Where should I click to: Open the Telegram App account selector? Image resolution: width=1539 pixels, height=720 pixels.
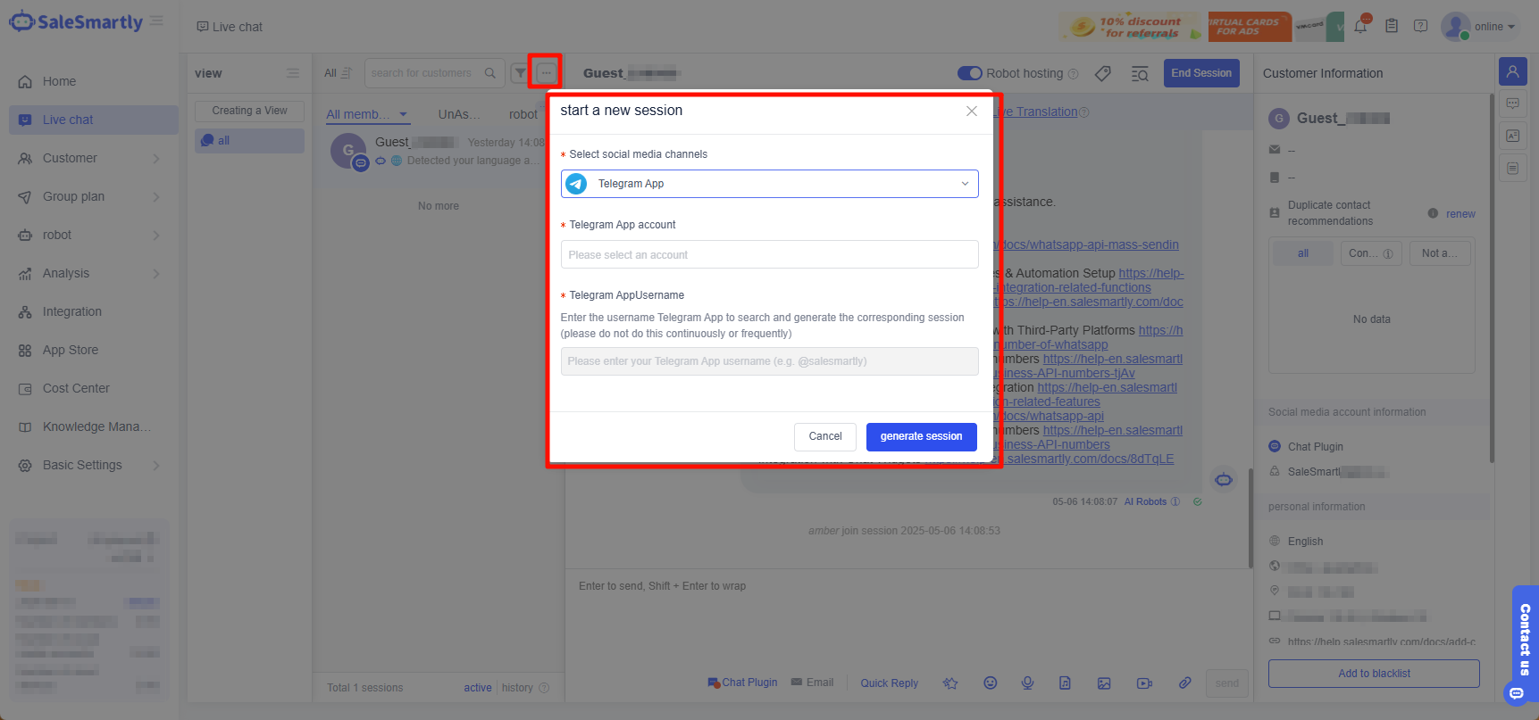pos(769,254)
